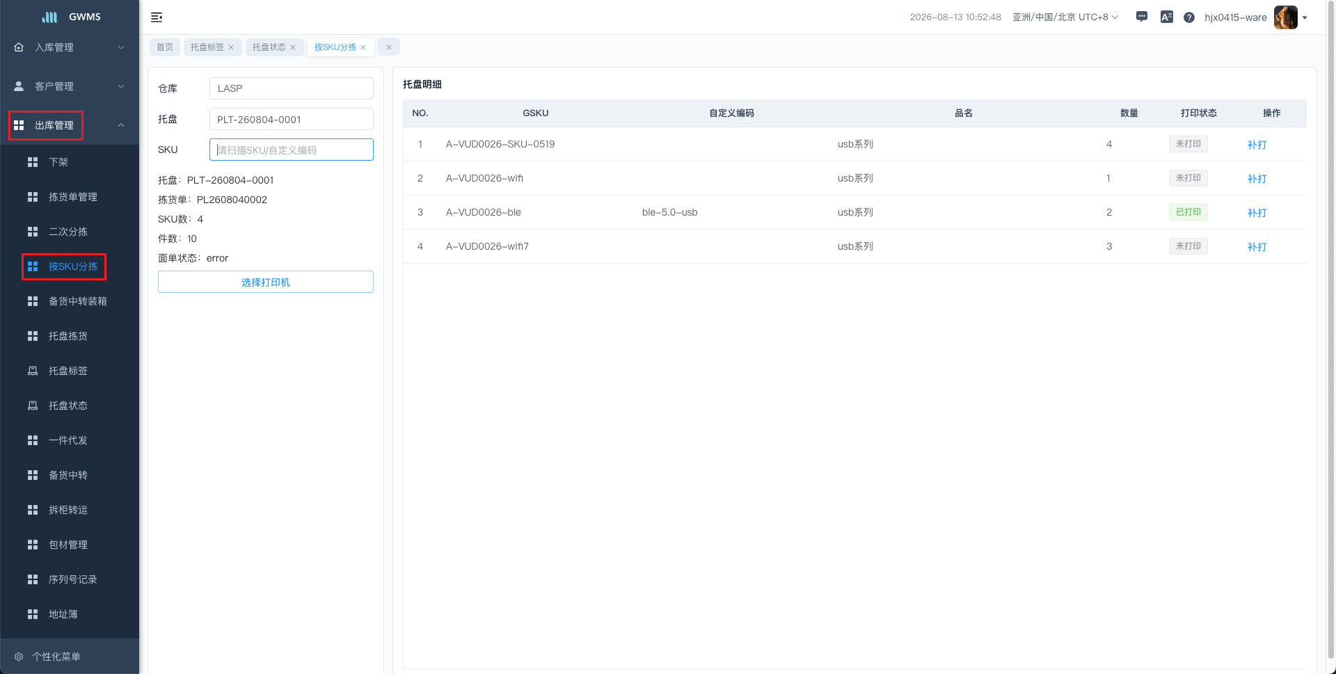Click 未打印 tag for A-VUD0026-wifi7
This screenshot has height=674, width=1336.
coord(1188,246)
